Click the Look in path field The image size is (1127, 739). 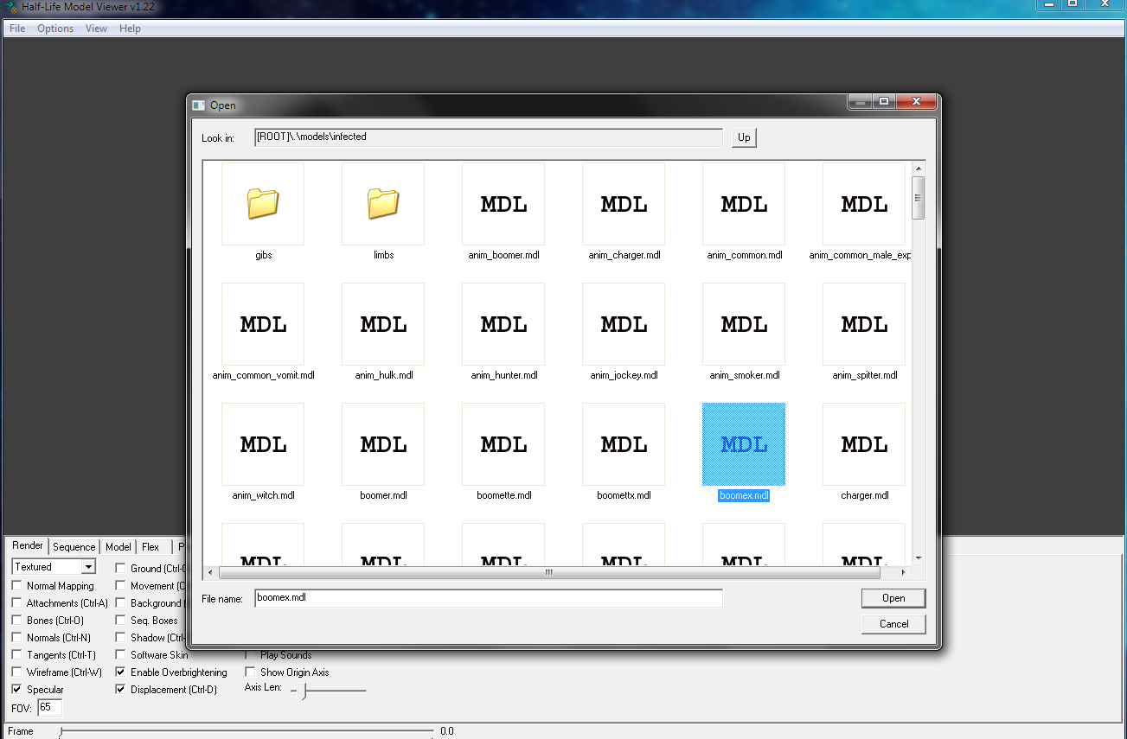pyautogui.click(x=489, y=137)
